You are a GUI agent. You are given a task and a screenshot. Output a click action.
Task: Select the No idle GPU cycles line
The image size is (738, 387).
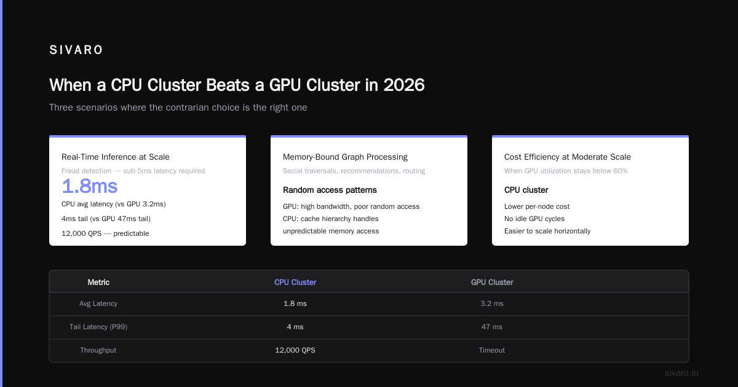click(534, 219)
